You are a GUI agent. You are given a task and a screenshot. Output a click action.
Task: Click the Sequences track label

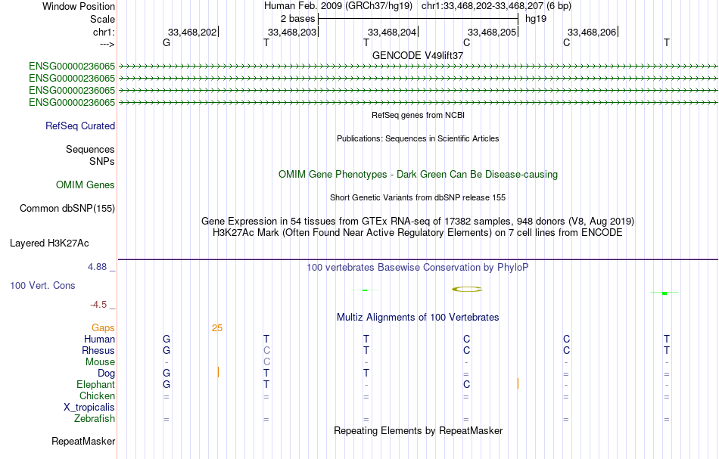click(x=90, y=149)
